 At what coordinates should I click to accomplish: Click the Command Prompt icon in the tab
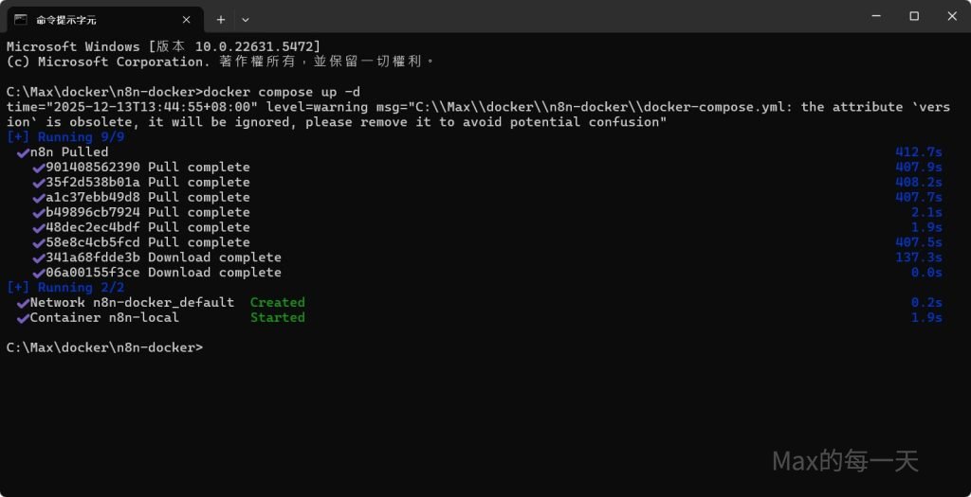20,19
